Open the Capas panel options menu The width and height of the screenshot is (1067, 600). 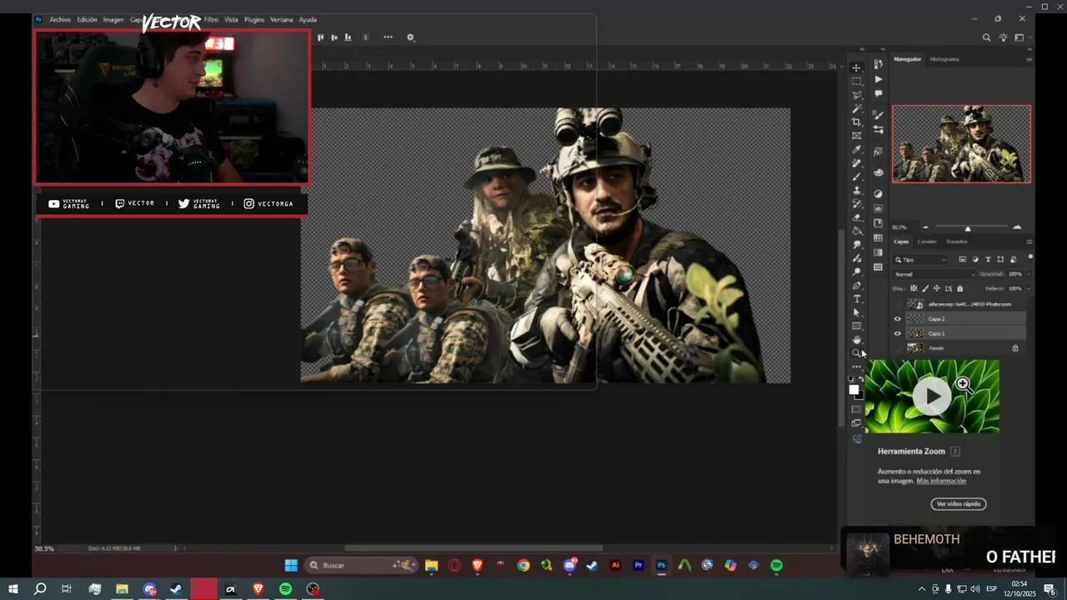[1029, 242]
